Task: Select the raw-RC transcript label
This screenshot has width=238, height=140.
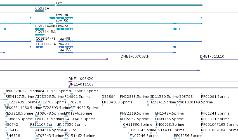Action: click(62, 21)
